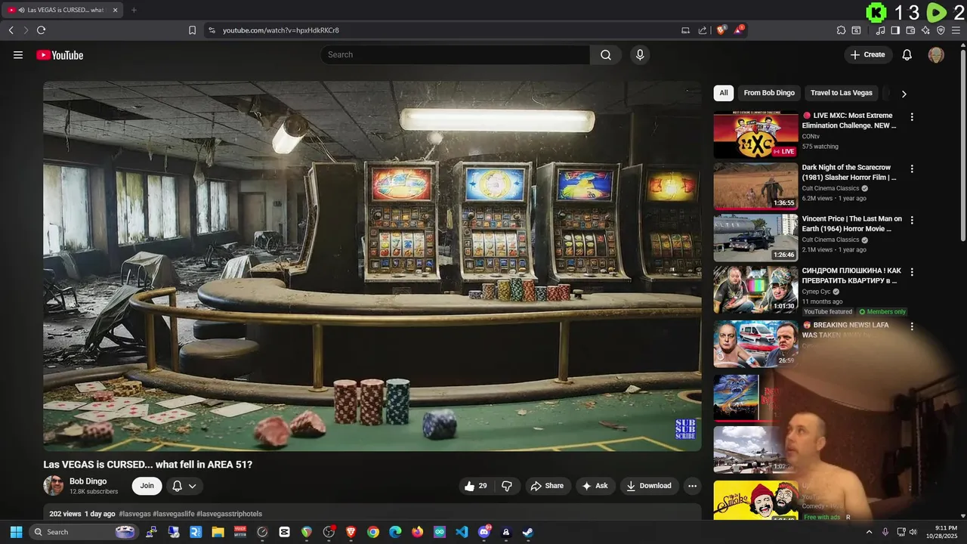This screenshot has width=967, height=544.
Task: Open a new browser tab
Action: (134, 10)
